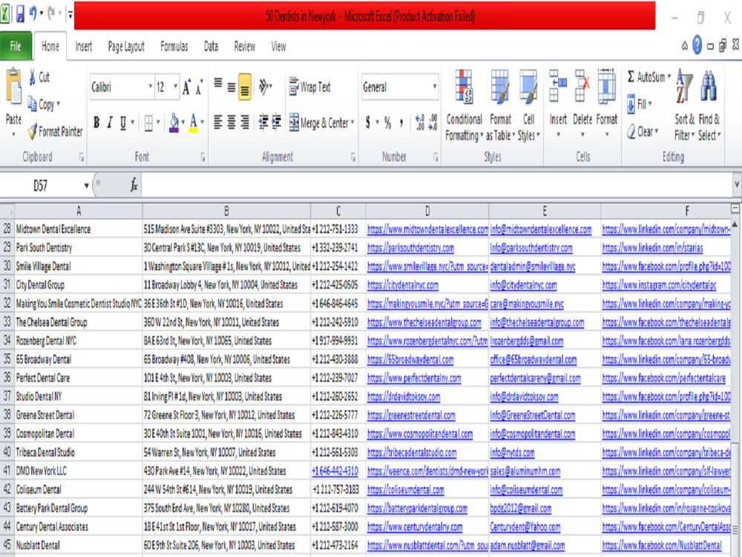This screenshot has height=557, width=742.
Task: Apply the yellow Font Color A
Action: tap(193, 123)
